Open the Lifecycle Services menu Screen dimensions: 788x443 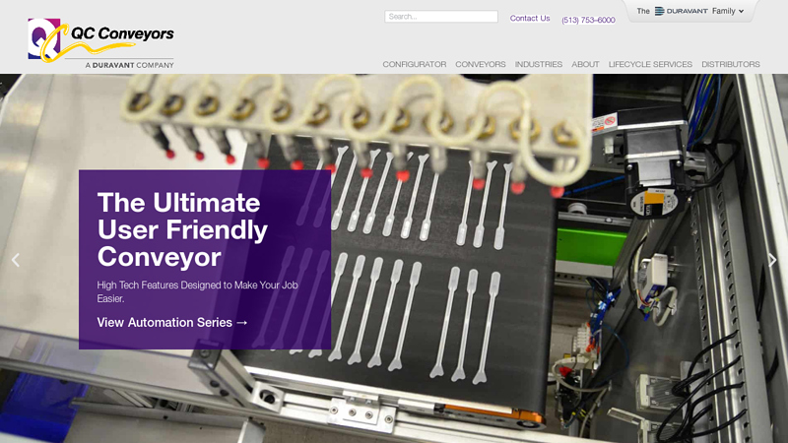(650, 64)
